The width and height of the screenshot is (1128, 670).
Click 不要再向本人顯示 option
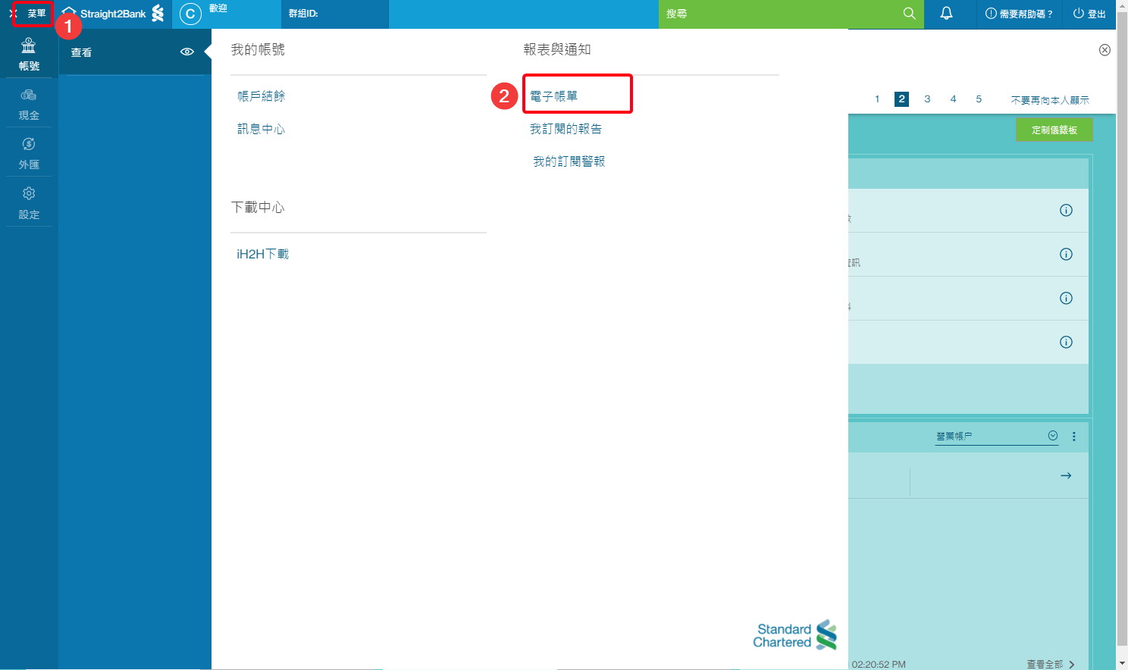1049,100
